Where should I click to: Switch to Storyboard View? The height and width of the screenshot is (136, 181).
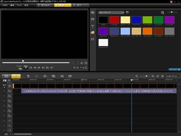point(6,76)
